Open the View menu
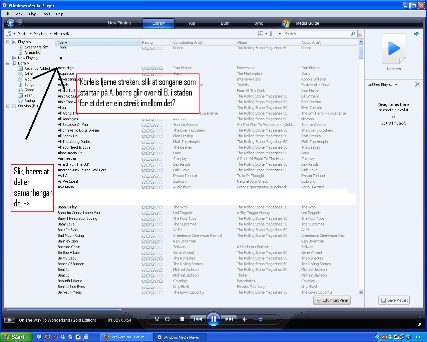 [x=19, y=14]
